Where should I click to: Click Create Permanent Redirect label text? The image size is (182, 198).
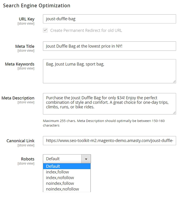tap(86, 30)
